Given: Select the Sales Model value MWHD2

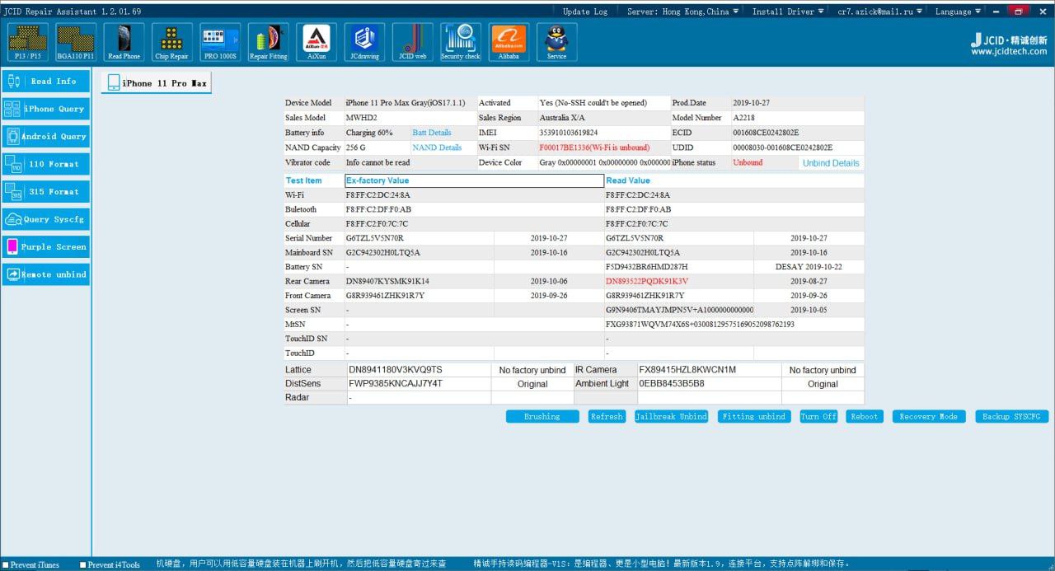Looking at the screenshot, I should coord(362,118).
